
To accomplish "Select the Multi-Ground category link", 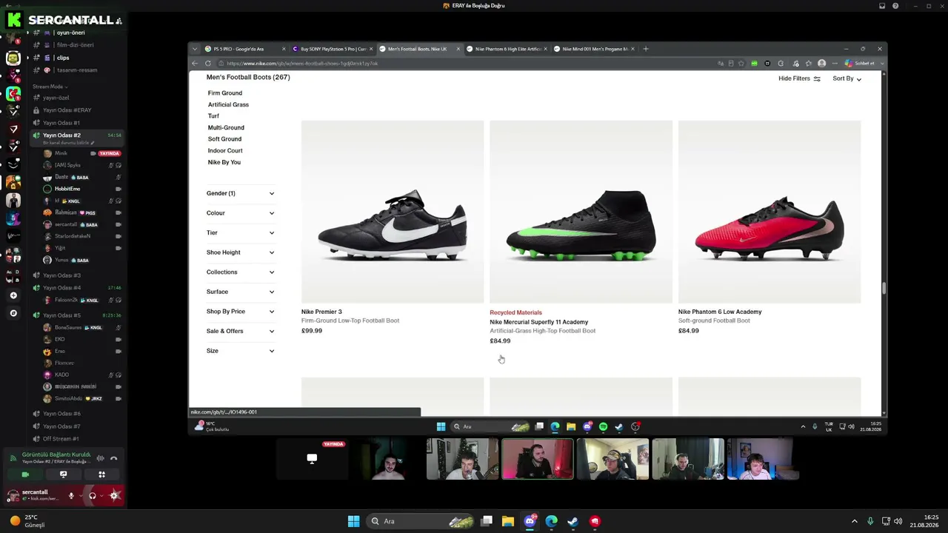I will [x=226, y=127].
